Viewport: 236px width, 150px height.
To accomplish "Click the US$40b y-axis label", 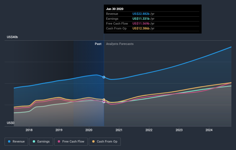I will tap(12, 37).
